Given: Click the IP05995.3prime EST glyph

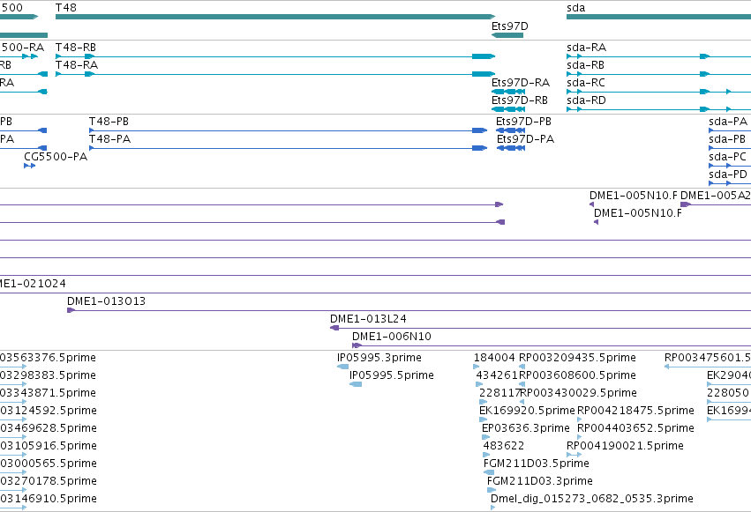Looking at the screenshot, I should pos(343,367).
